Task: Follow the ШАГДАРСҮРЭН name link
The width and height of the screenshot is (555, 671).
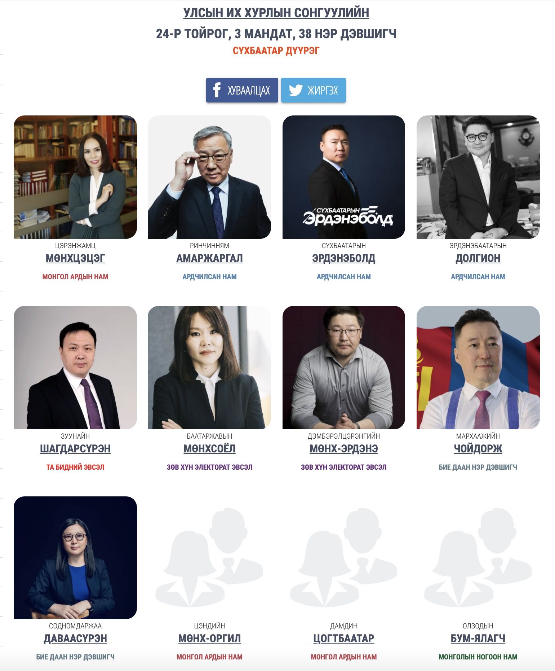Action: (75, 449)
